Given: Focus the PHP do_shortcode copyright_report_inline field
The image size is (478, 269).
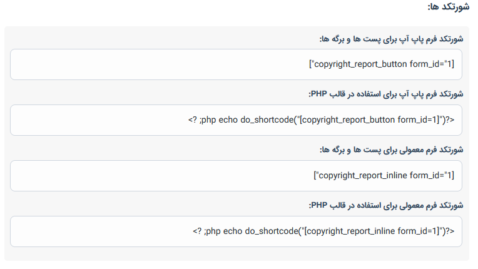Looking at the screenshot, I should click(x=236, y=231).
